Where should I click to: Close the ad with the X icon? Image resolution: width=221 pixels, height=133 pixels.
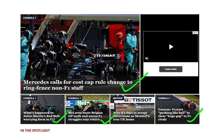coord(197,33)
